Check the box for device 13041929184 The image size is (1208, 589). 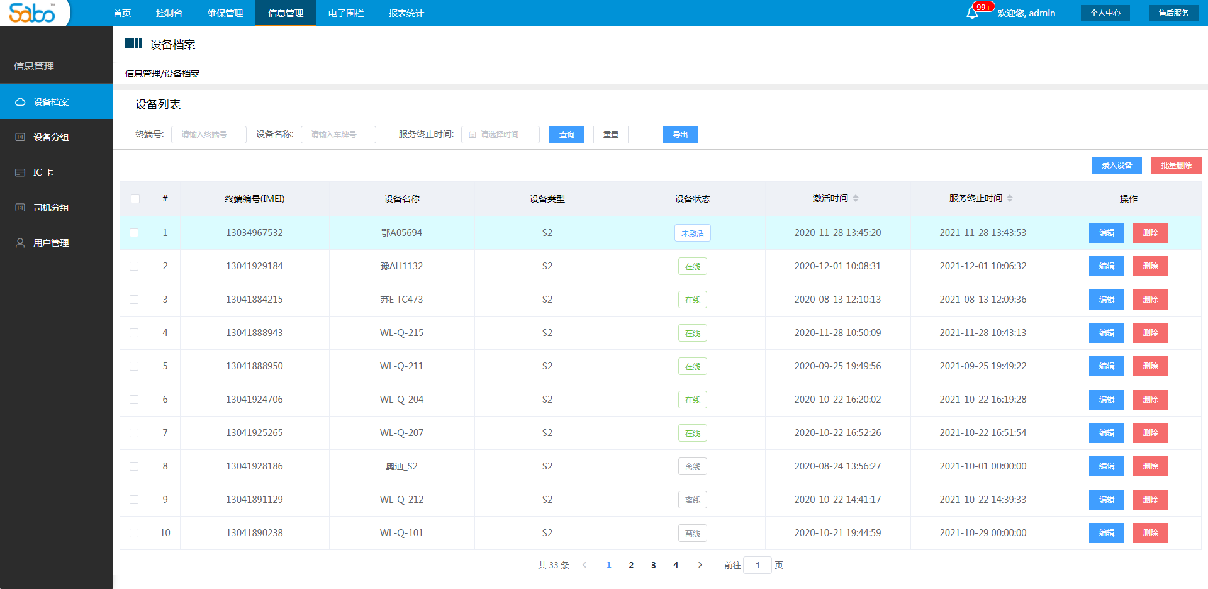(x=134, y=266)
